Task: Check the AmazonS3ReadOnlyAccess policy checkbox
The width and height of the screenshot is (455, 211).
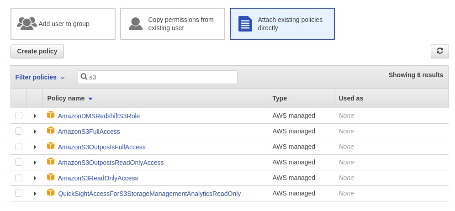Action: pos(19,178)
